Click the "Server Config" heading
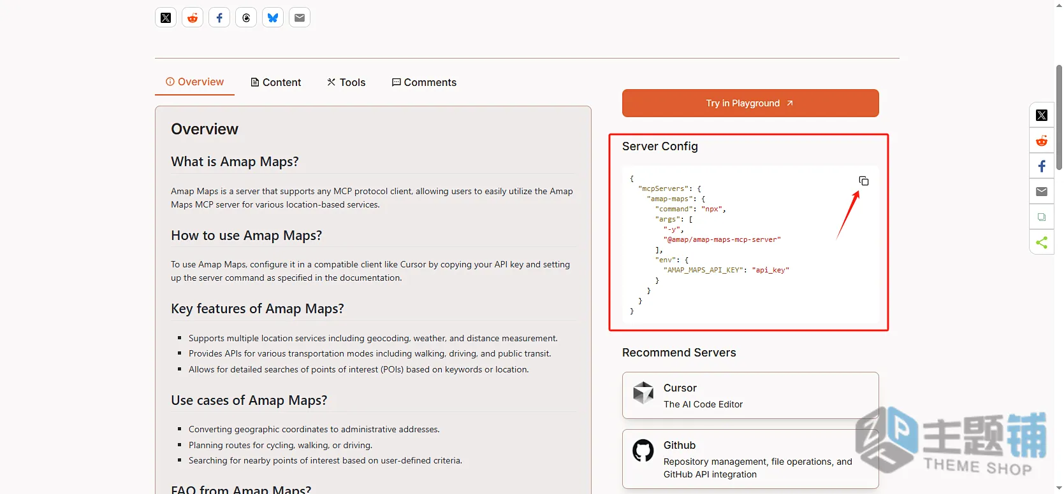 pos(660,146)
